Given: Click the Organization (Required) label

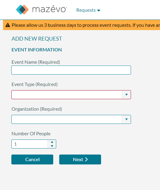Looking at the screenshot, I should coord(37,109).
